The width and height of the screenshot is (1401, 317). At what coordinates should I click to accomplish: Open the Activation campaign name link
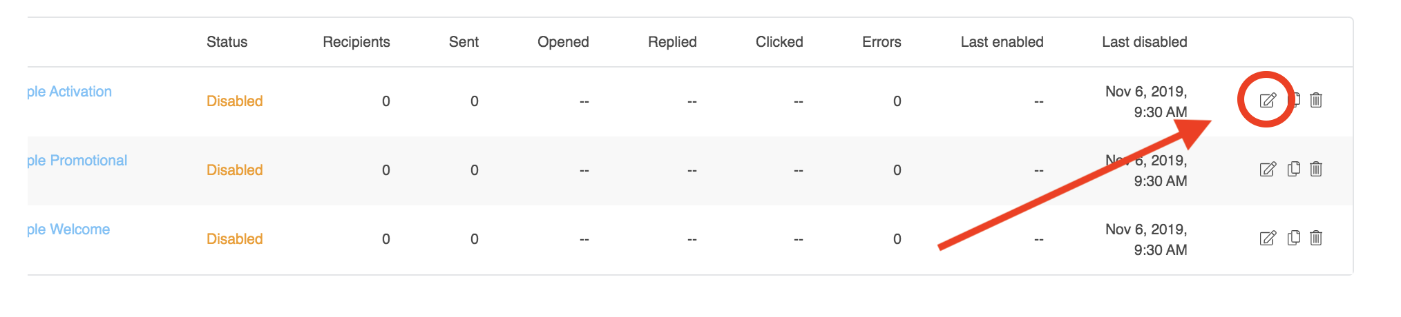(69, 92)
